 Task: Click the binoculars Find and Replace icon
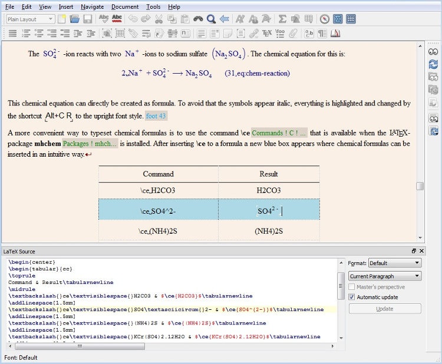pyautogui.click(x=199, y=19)
